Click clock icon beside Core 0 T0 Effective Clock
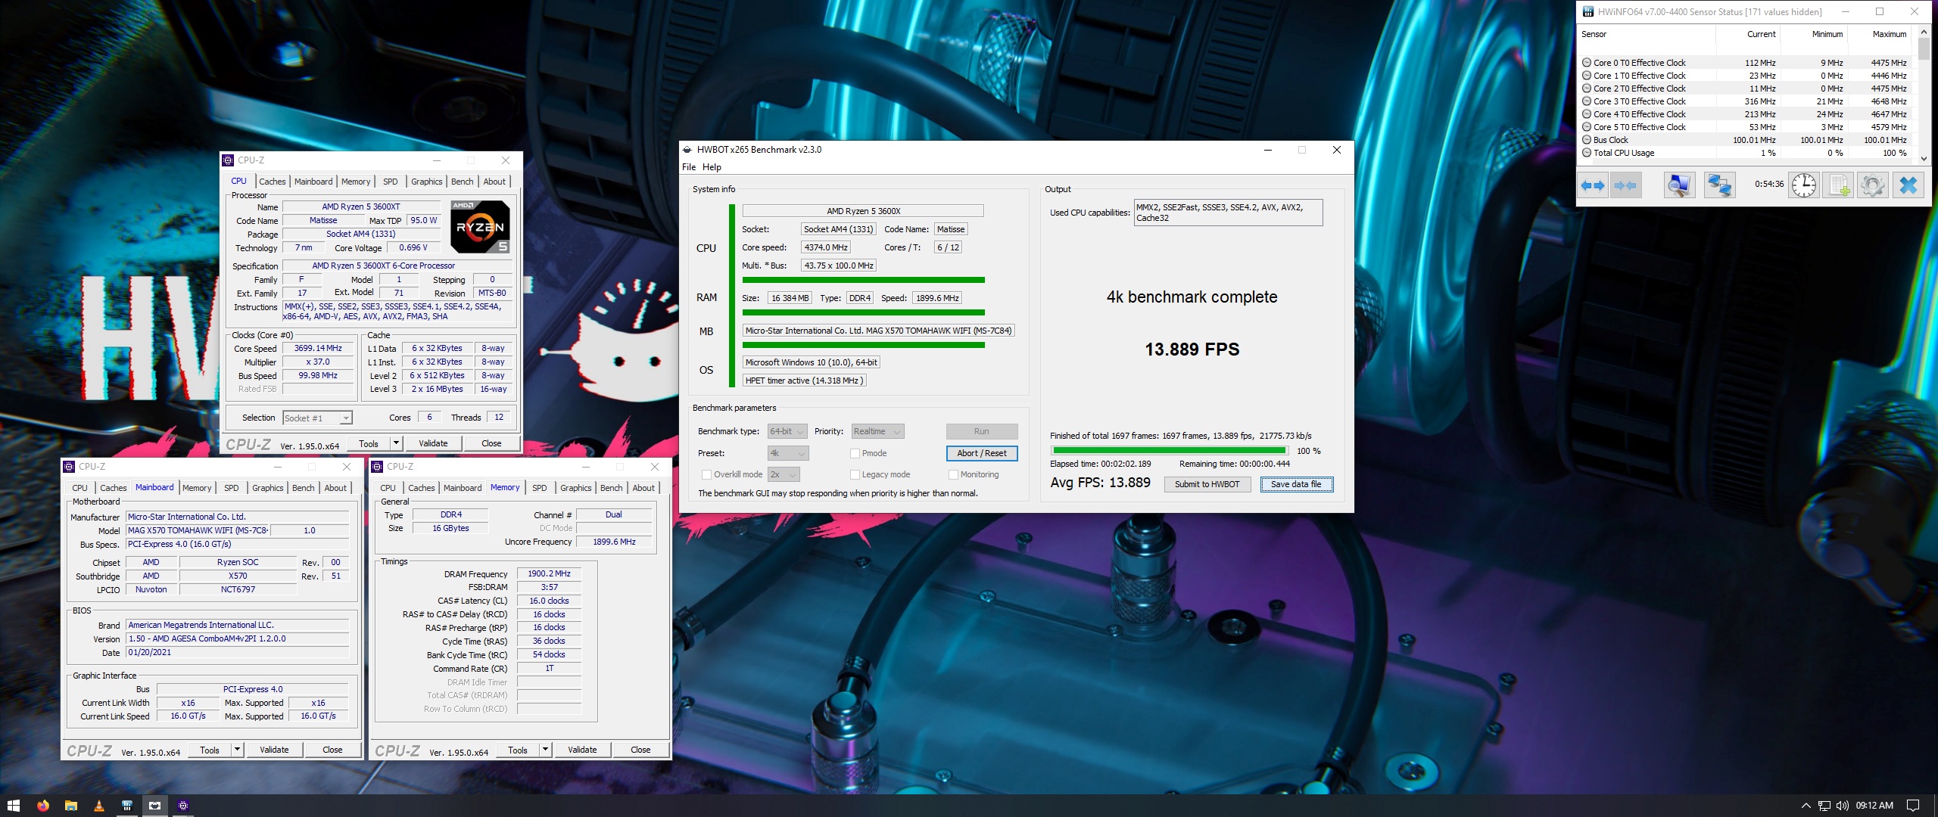1938x817 pixels. 1587,63
